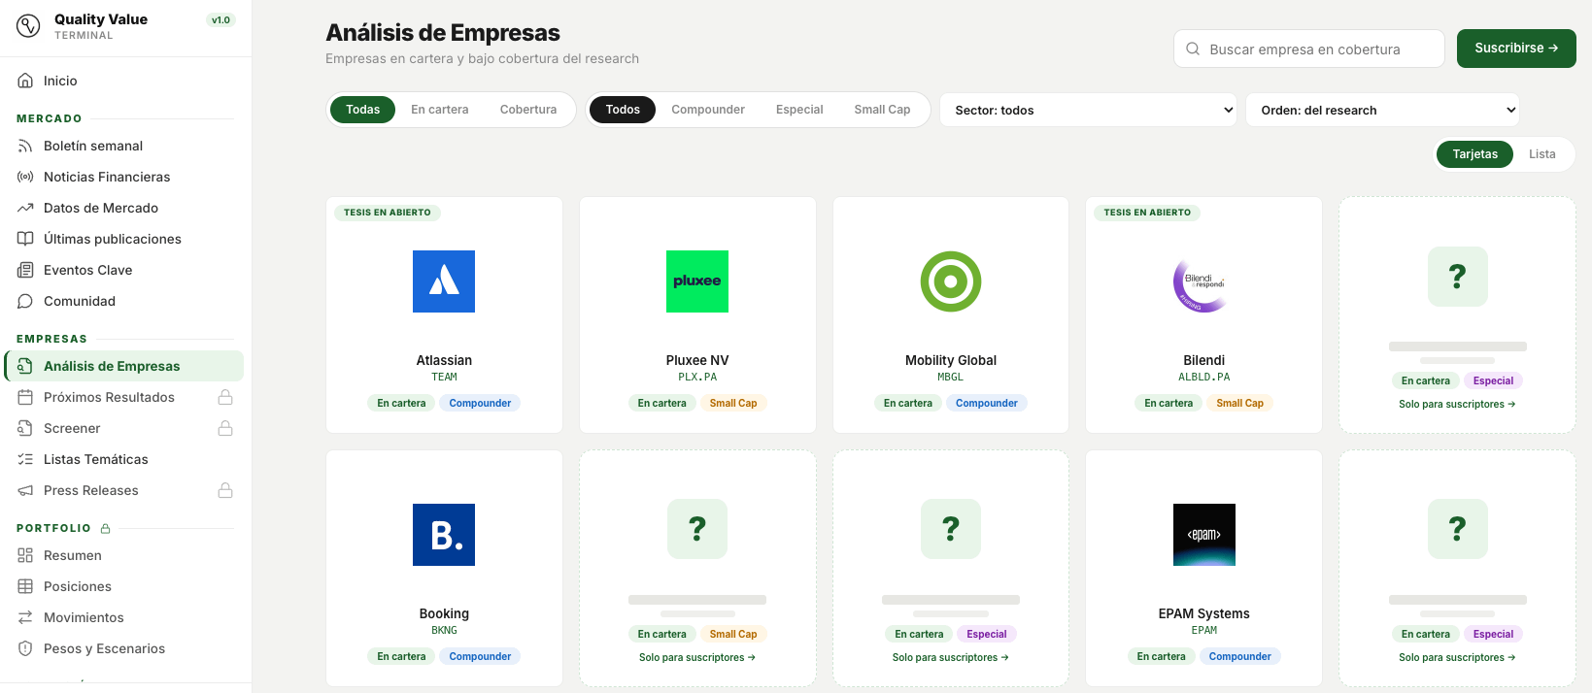Click the Listas Temáticas list icon
This screenshot has width=1592, height=693.
coord(25,459)
